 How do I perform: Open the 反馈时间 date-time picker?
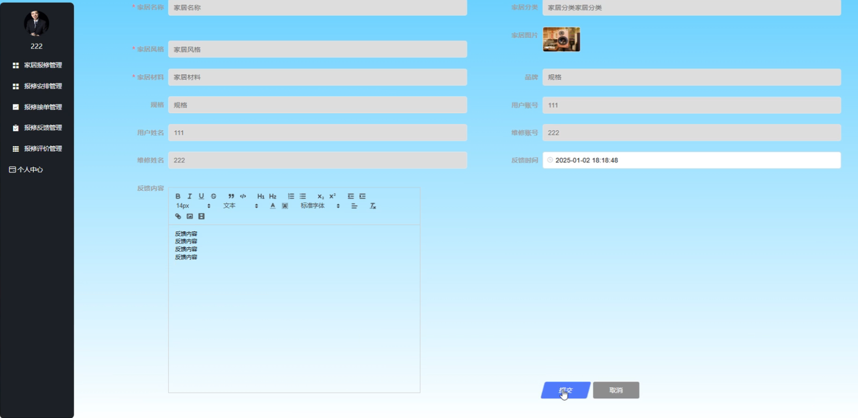(x=692, y=160)
